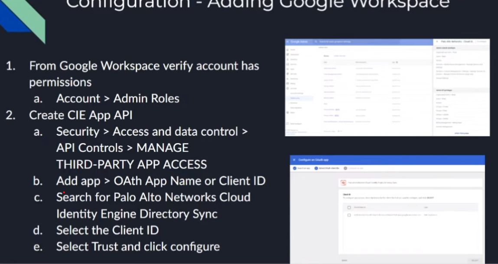Viewport: 498px width, 264px height.
Task: Click greyed Configure an app step indicator
Action: click(x=354, y=168)
